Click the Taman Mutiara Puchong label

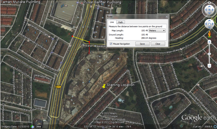[20, 2]
